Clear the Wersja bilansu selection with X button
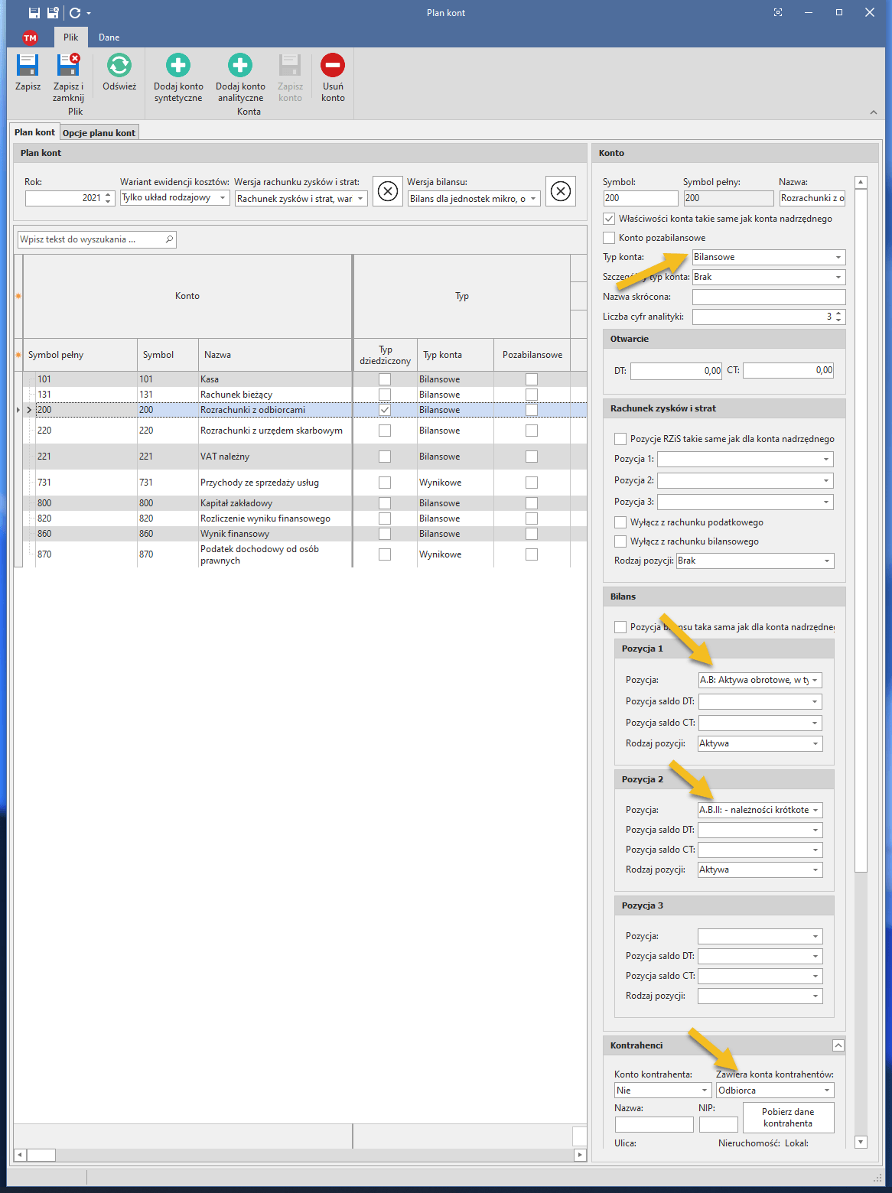 [x=561, y=190]
